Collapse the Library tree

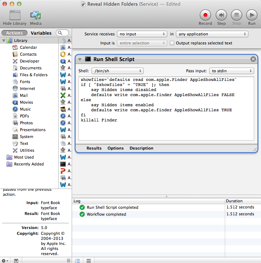click(4, 40)
